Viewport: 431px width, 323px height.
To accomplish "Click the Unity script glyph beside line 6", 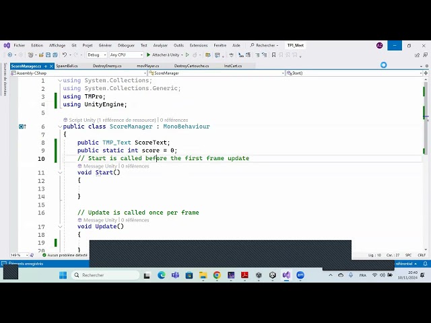I will 22,127.
